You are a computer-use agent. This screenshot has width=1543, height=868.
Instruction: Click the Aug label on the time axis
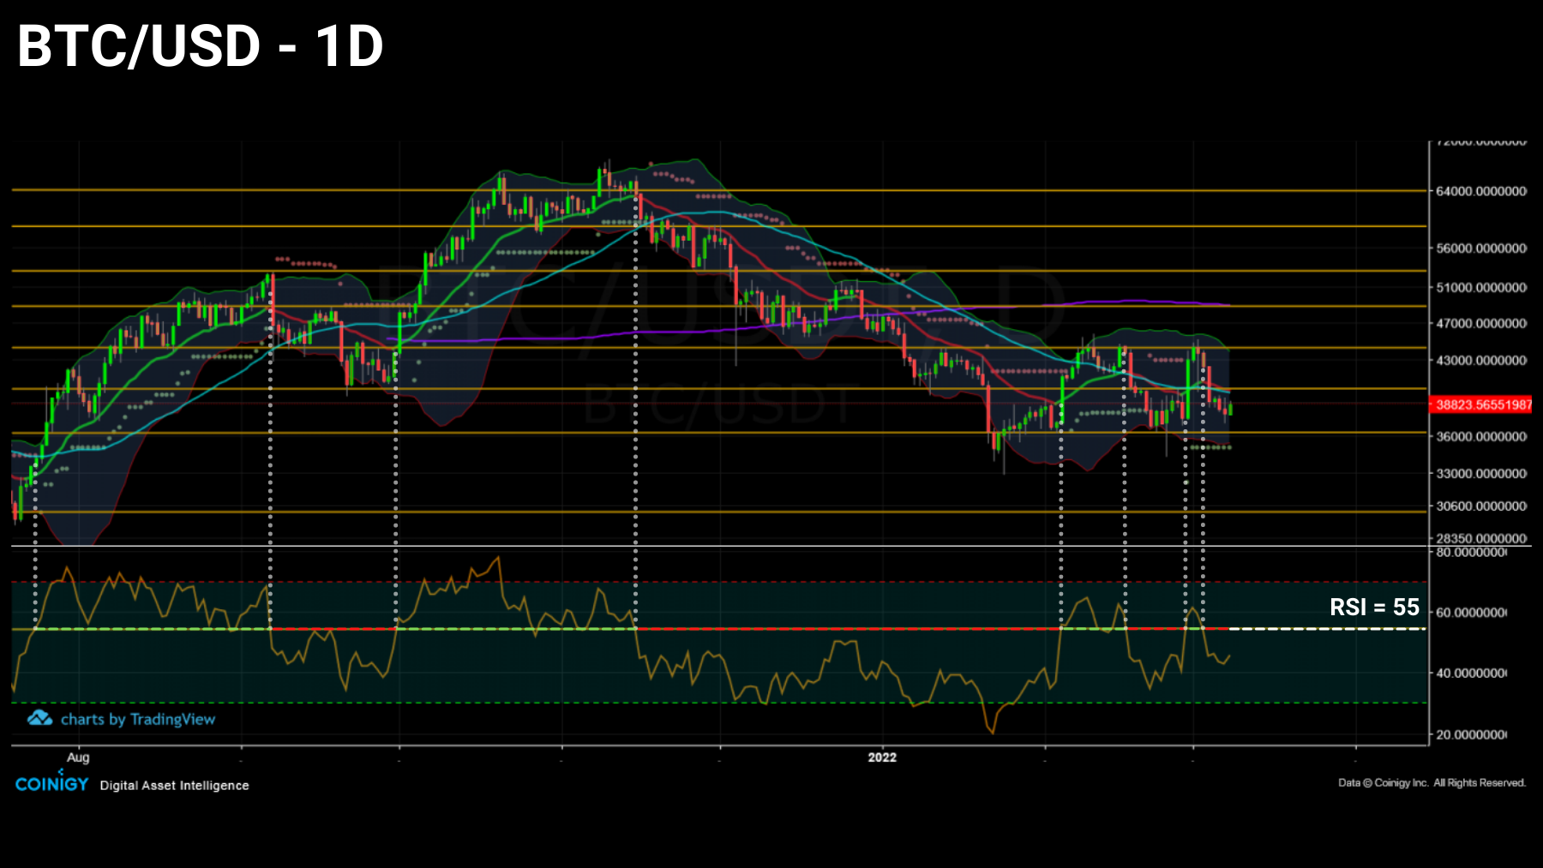pos(78,757)
